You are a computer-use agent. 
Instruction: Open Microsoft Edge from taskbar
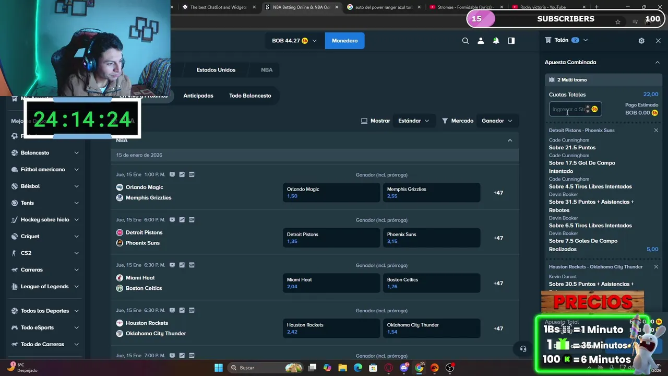point(358,368)
